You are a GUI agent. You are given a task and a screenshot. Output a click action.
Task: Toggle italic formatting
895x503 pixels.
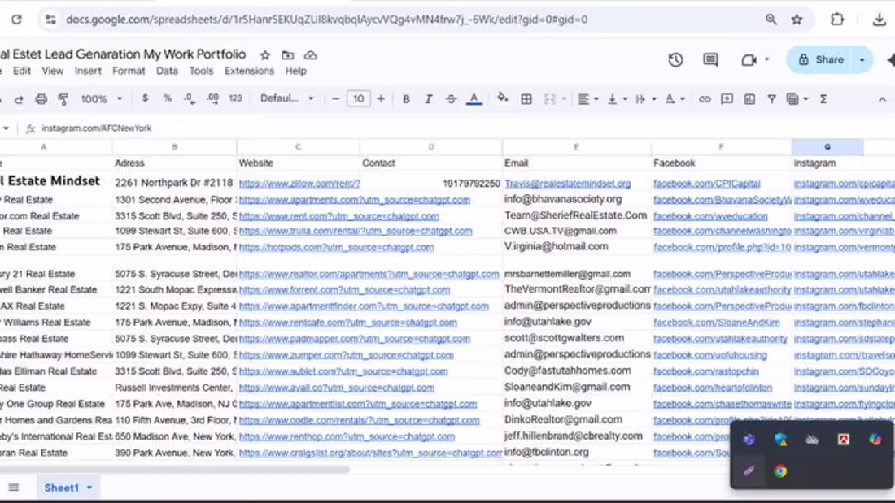coord(428,99)
